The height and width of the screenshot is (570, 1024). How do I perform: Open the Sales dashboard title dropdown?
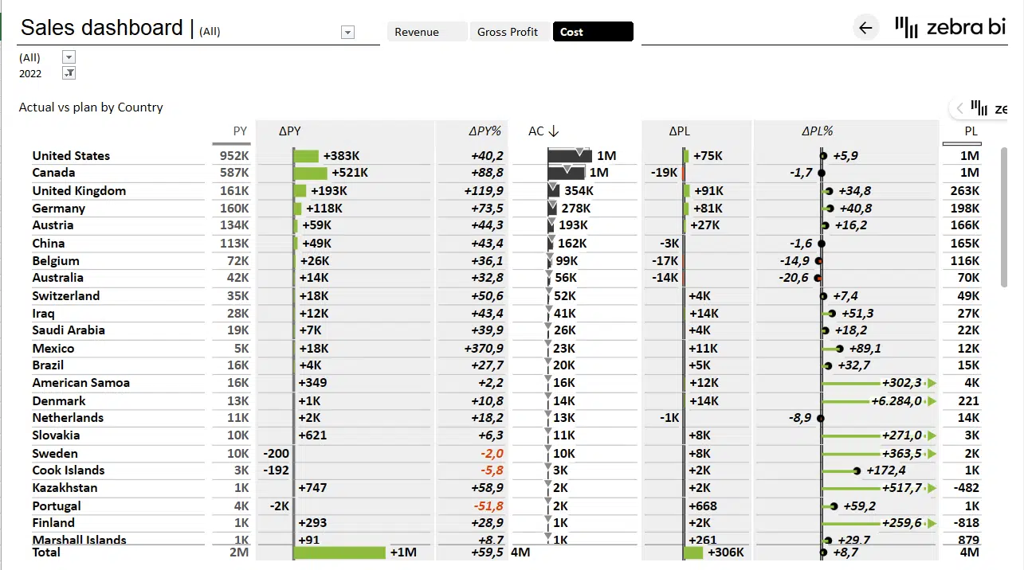pyautogui.click(x=347, y=32)
